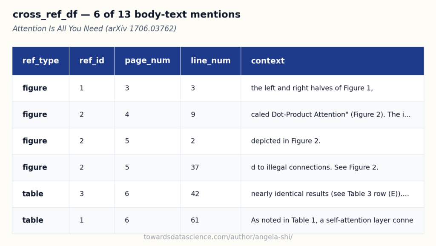Click the 'table' ref_type cell with ref_id 3

[x=40, y=194]
